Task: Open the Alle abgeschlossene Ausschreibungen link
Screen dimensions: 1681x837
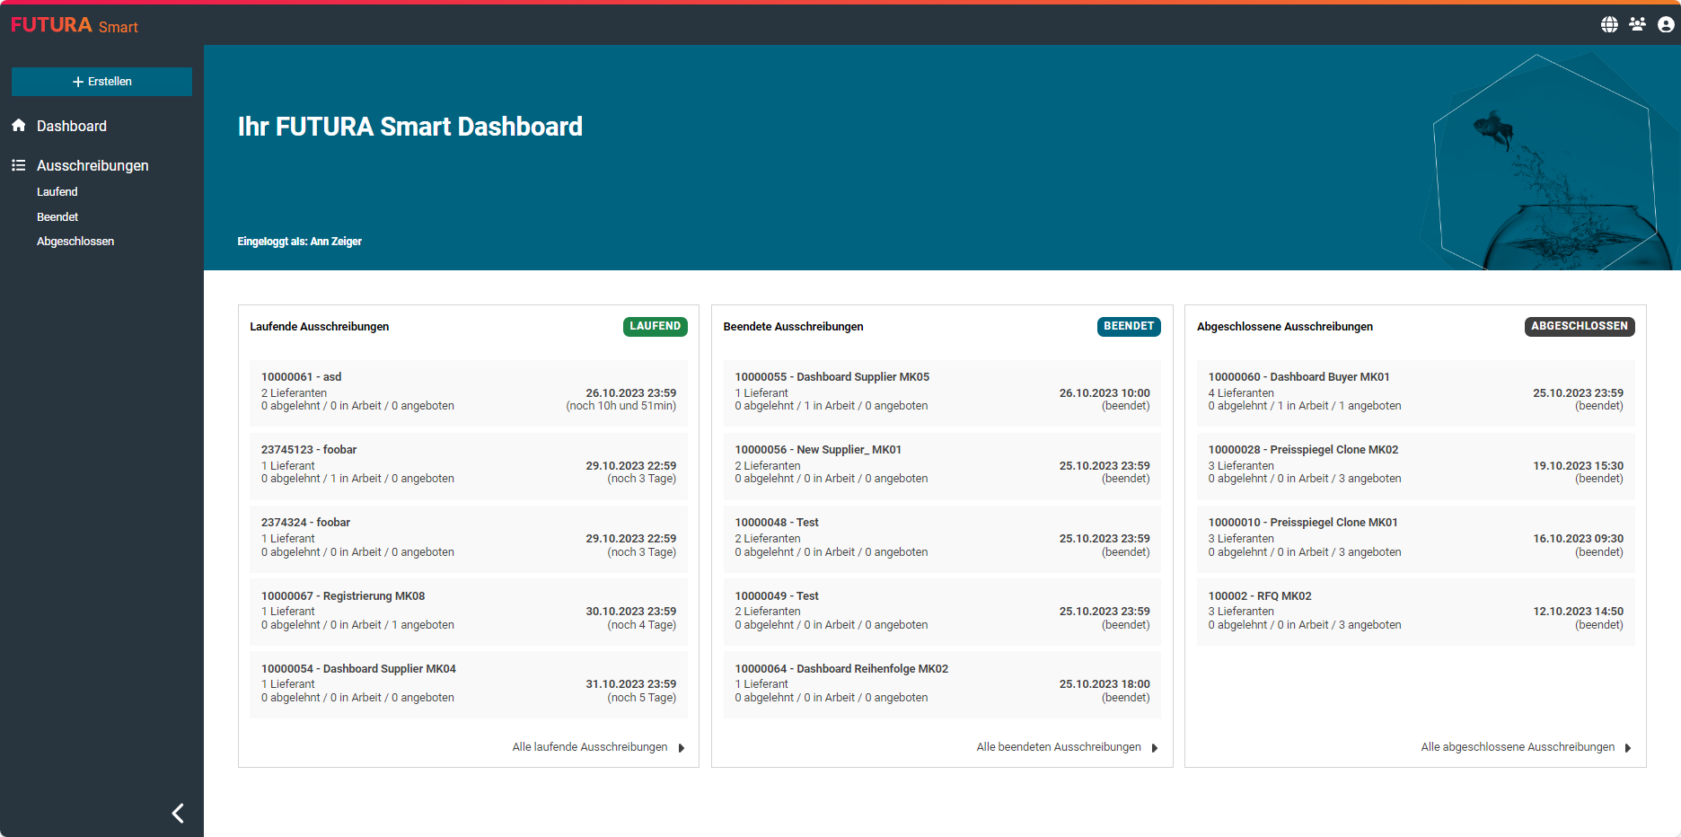Action: click(1517, 747)
